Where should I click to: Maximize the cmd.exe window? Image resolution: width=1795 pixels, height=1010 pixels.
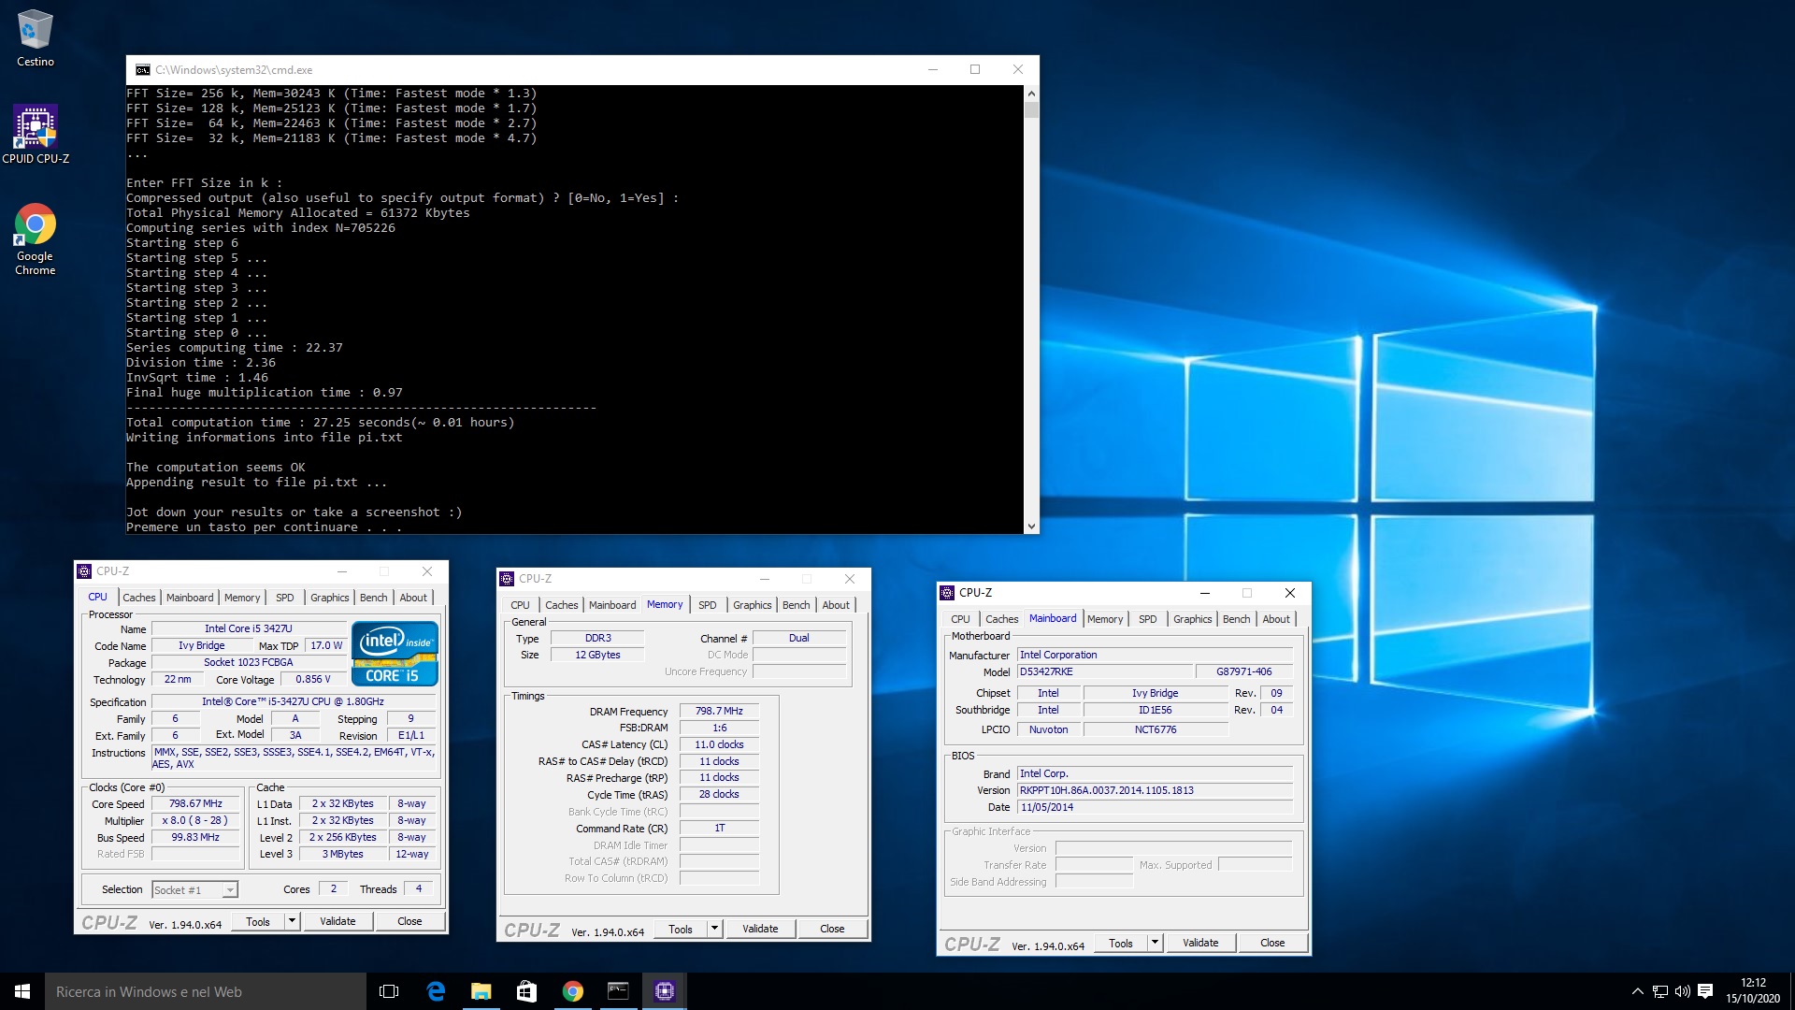tap(975, 69)
